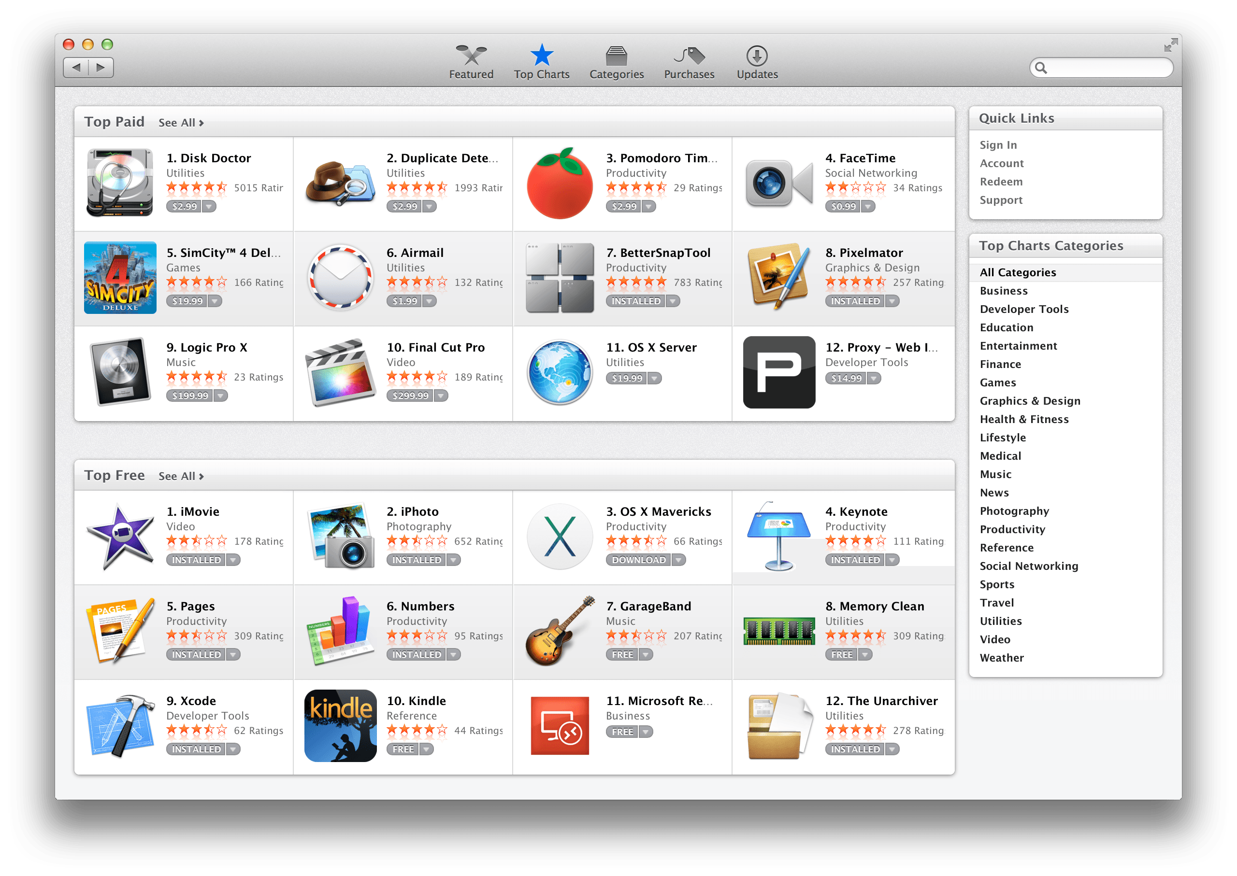Click the search field in toolbar
This screenshot has width=1237, height=876.
click(x=1101, y=68)
